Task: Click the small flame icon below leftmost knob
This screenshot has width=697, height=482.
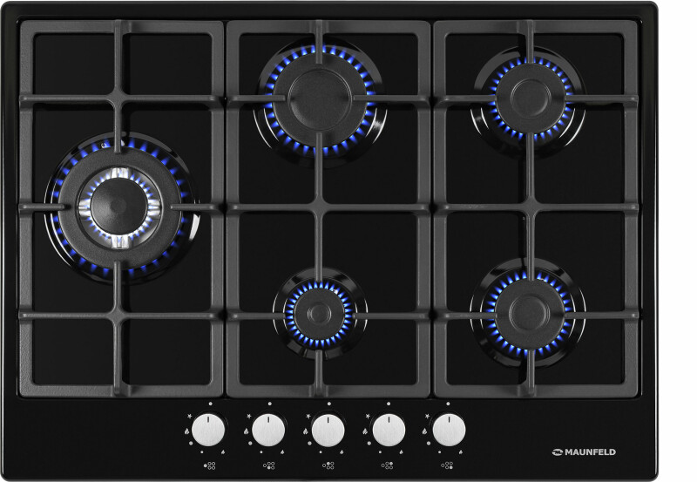Action: click(223, 451)
